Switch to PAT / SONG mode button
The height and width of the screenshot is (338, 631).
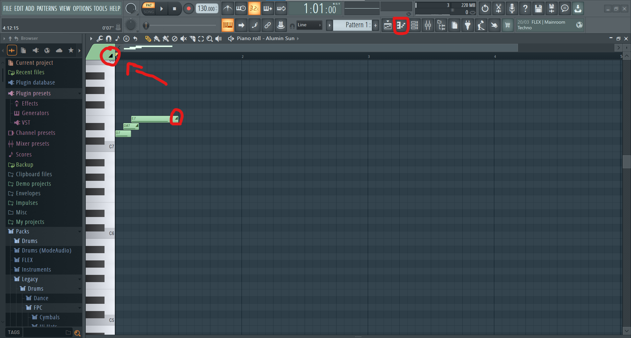coord(149,9)
